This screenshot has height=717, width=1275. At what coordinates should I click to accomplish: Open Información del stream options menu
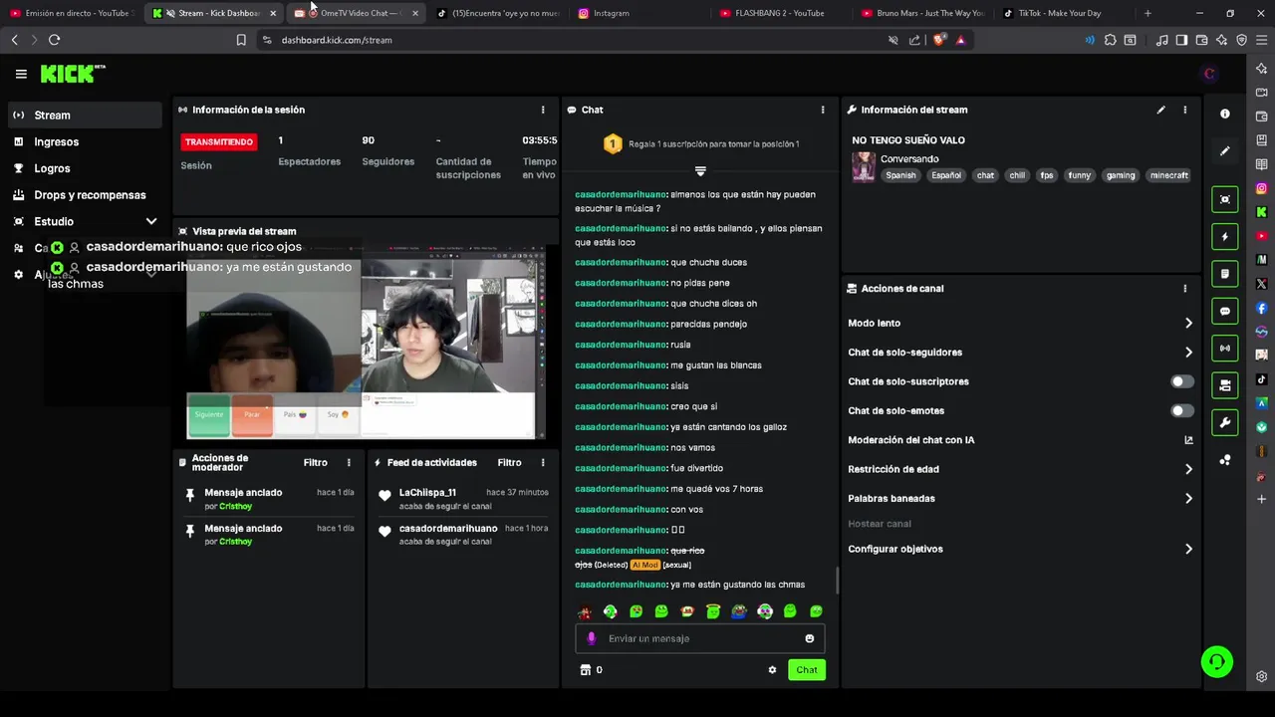[1185, 110]
